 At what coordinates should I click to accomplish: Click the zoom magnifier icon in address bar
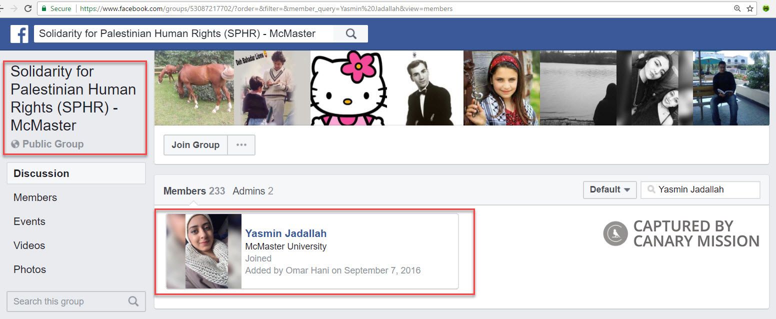pyautogui.click(x=737, y=8)
